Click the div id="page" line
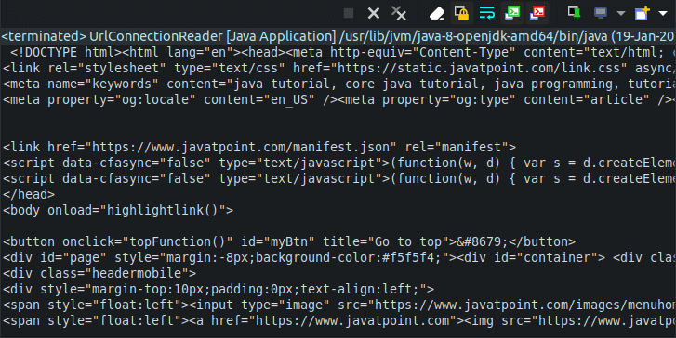676x338 pixels. click(339, 257)
